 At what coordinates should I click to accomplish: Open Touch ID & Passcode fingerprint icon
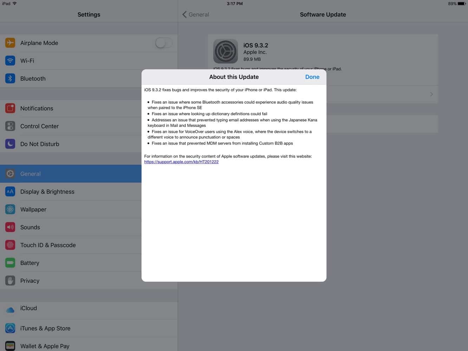click(x=10, y=245)
